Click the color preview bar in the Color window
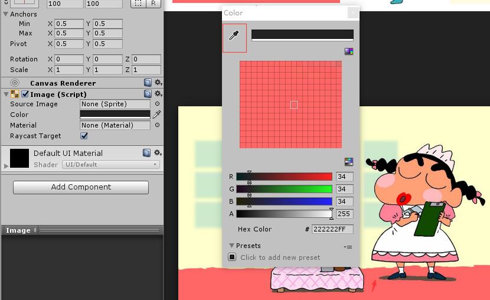 [x=302, y=35]
